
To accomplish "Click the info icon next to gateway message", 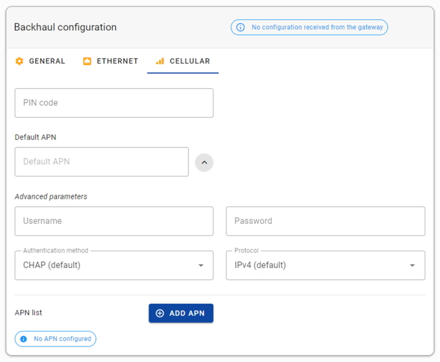I will (241, 27).
